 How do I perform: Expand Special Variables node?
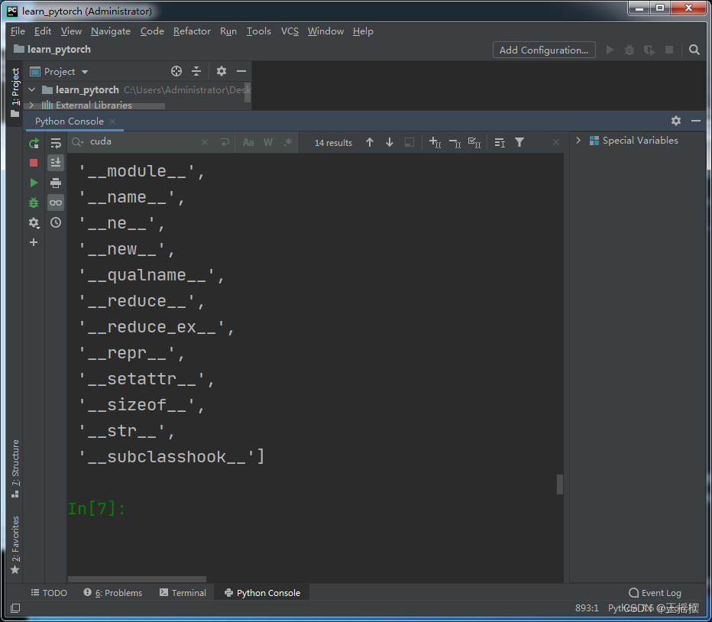coord(578,141)
